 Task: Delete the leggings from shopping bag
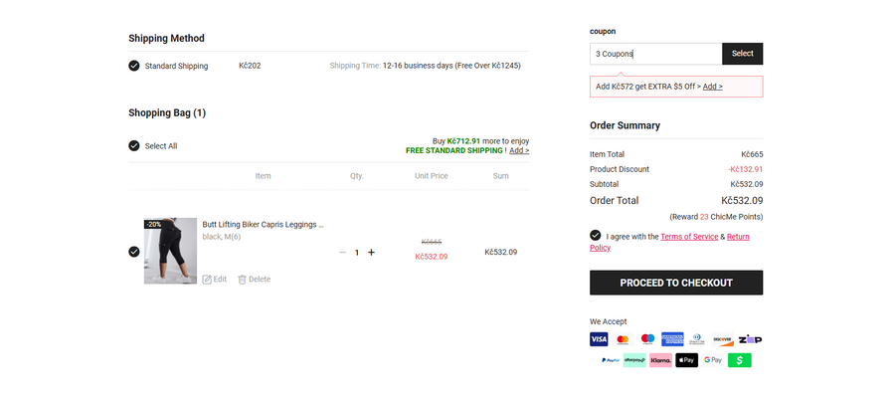[254, 280]
